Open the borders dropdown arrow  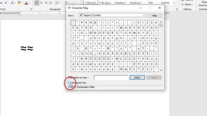[76, 3]
